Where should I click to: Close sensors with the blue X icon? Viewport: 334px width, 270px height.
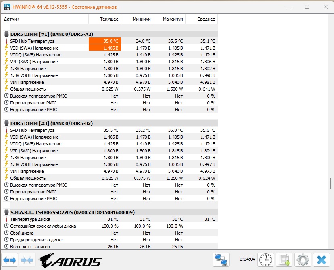(x=321, y=260)
